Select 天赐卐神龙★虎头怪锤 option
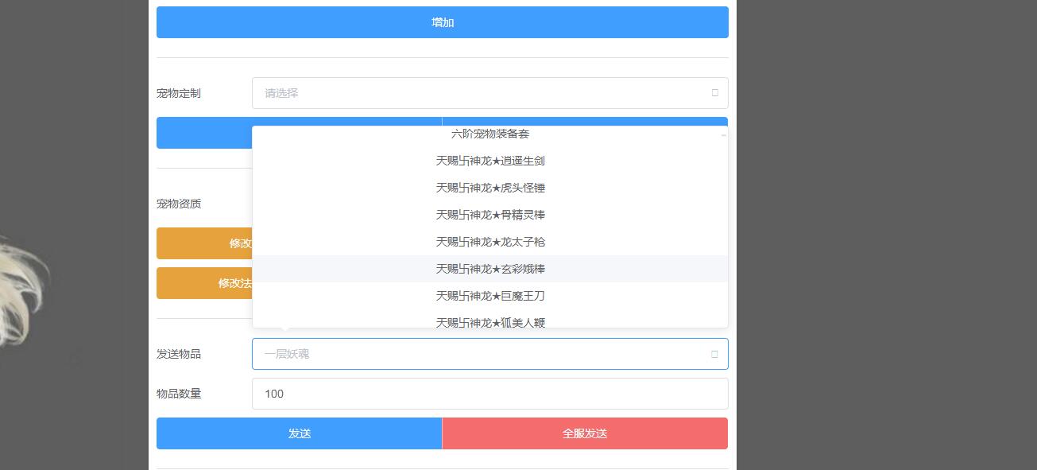Viewport: 1037px width, 470px height. (489, 188)
